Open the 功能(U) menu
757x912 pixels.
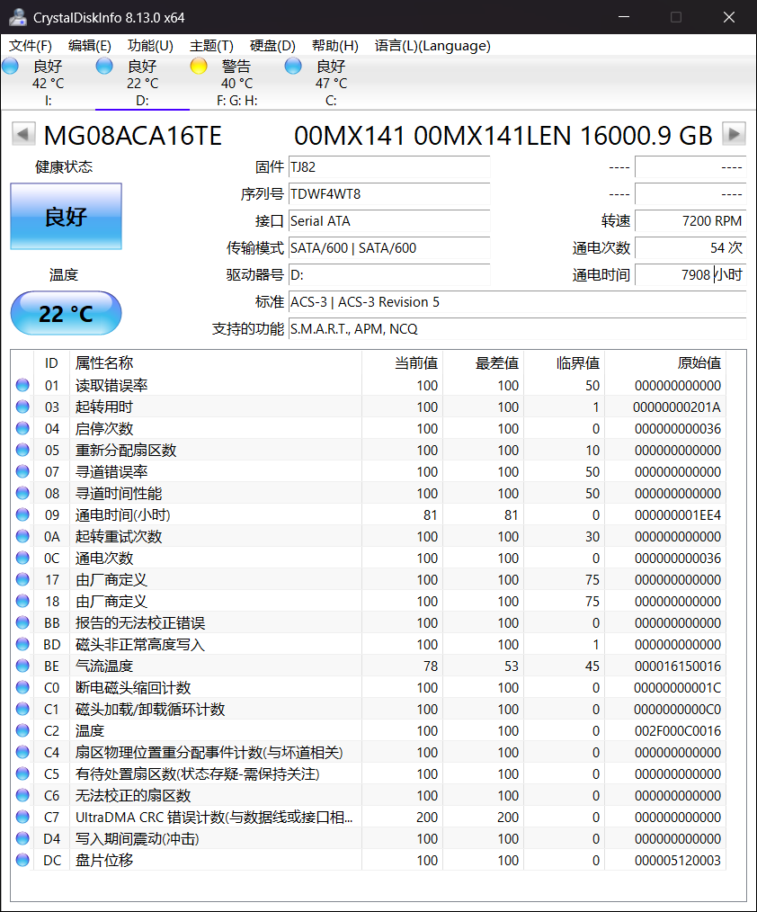coord(150,46)
